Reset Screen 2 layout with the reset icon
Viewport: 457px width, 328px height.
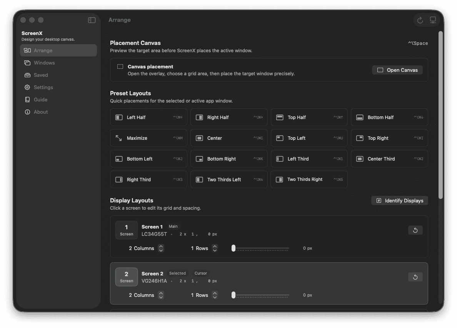click(x=415, y=277)
